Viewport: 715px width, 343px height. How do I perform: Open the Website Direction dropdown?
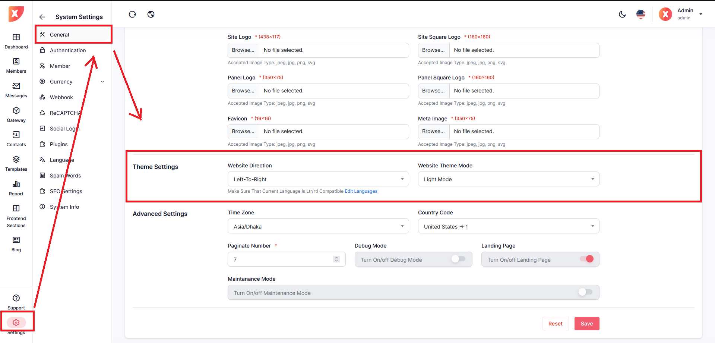pos(318,179)
